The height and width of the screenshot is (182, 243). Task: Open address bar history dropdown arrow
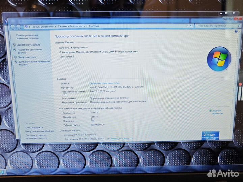tap(187, 26)
